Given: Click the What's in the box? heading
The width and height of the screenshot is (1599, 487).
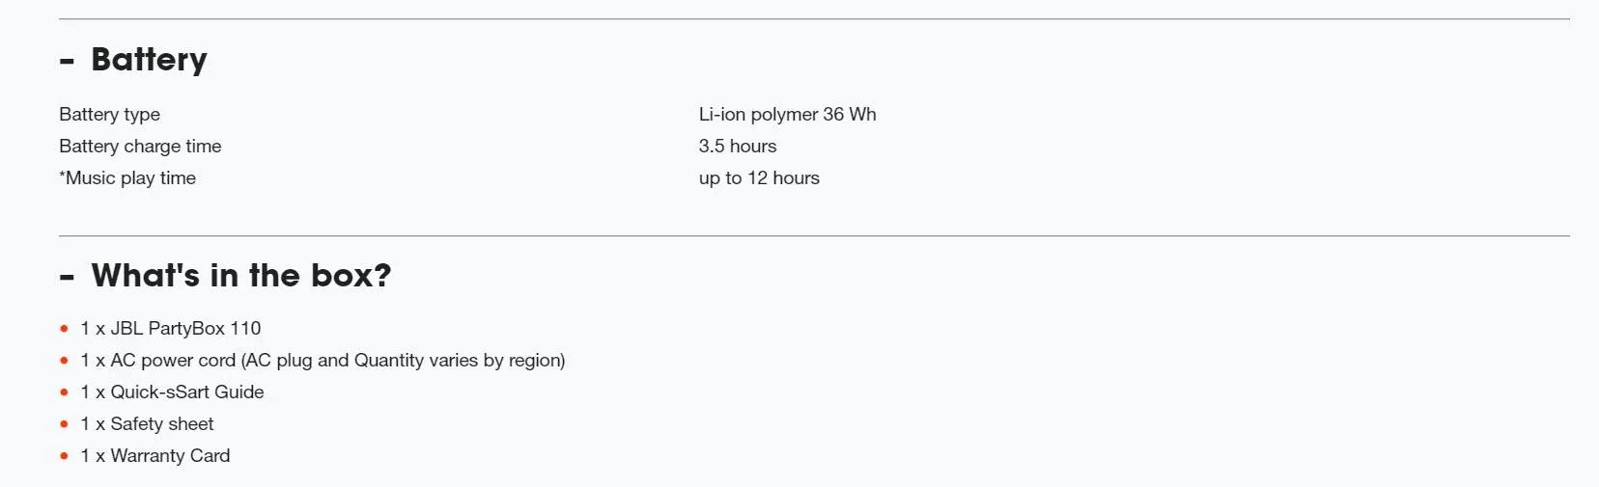Looking at the screenshot, I should (x=240, y=276).
